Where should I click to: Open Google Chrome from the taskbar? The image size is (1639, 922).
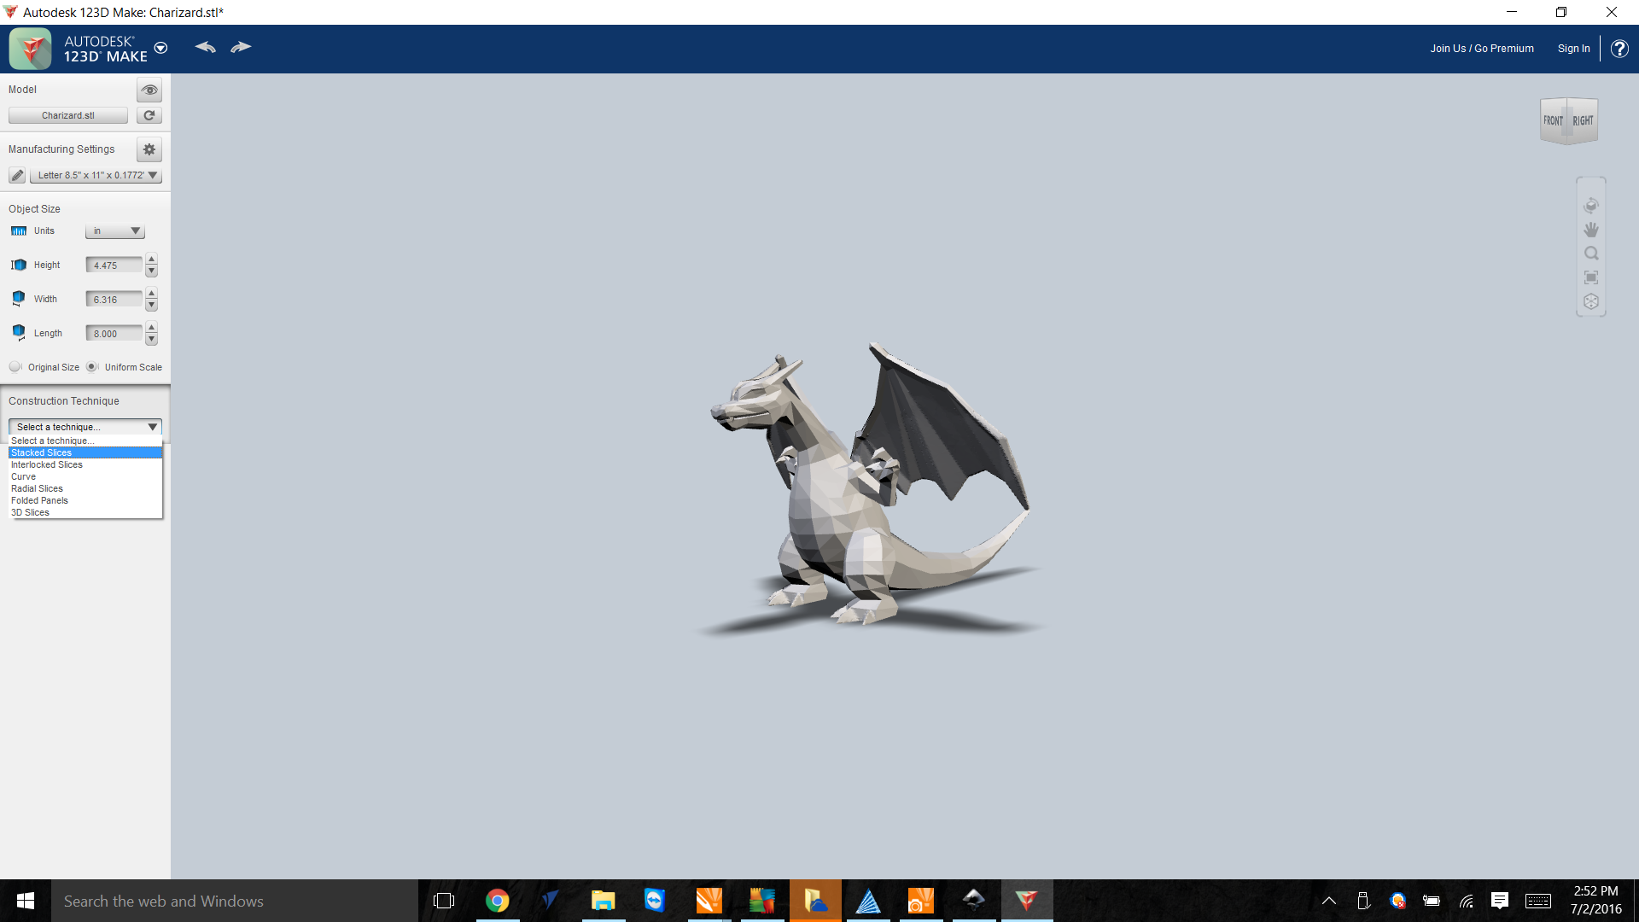[x=497, y=901]
